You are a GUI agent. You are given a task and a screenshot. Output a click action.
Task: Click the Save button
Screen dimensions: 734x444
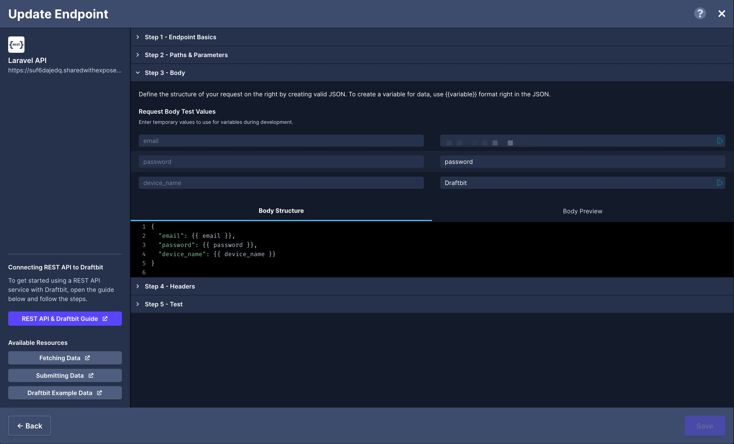(704, 426)
